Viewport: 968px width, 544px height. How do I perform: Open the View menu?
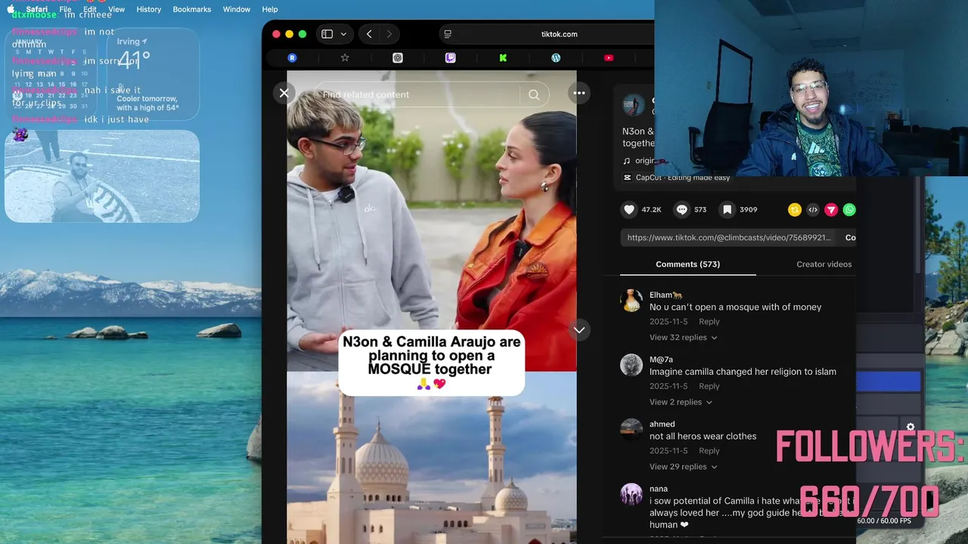coord(116,9)
